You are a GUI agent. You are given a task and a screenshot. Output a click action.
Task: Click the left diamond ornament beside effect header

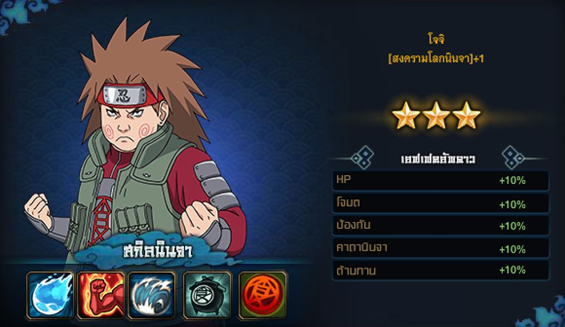pyautogui.click(x=363, y=158)
